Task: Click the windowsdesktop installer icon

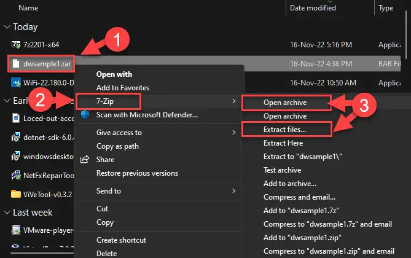Action: pyautogui.click(x=16, y=156)
